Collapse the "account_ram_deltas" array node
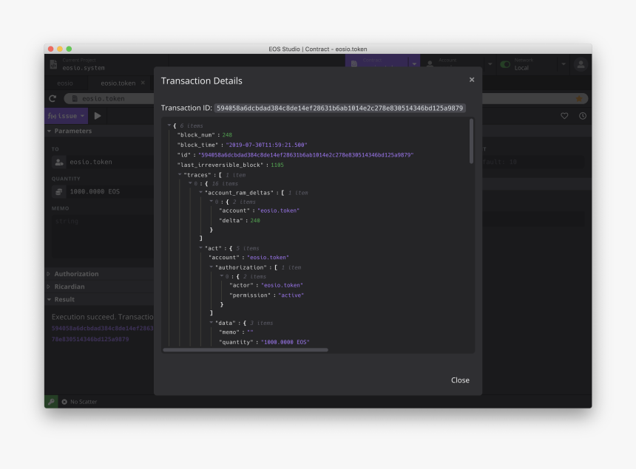Screen dimensions: 636x469 coord(200,193)
